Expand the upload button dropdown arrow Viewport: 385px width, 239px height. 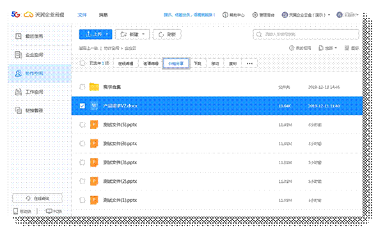pos(107,34)
